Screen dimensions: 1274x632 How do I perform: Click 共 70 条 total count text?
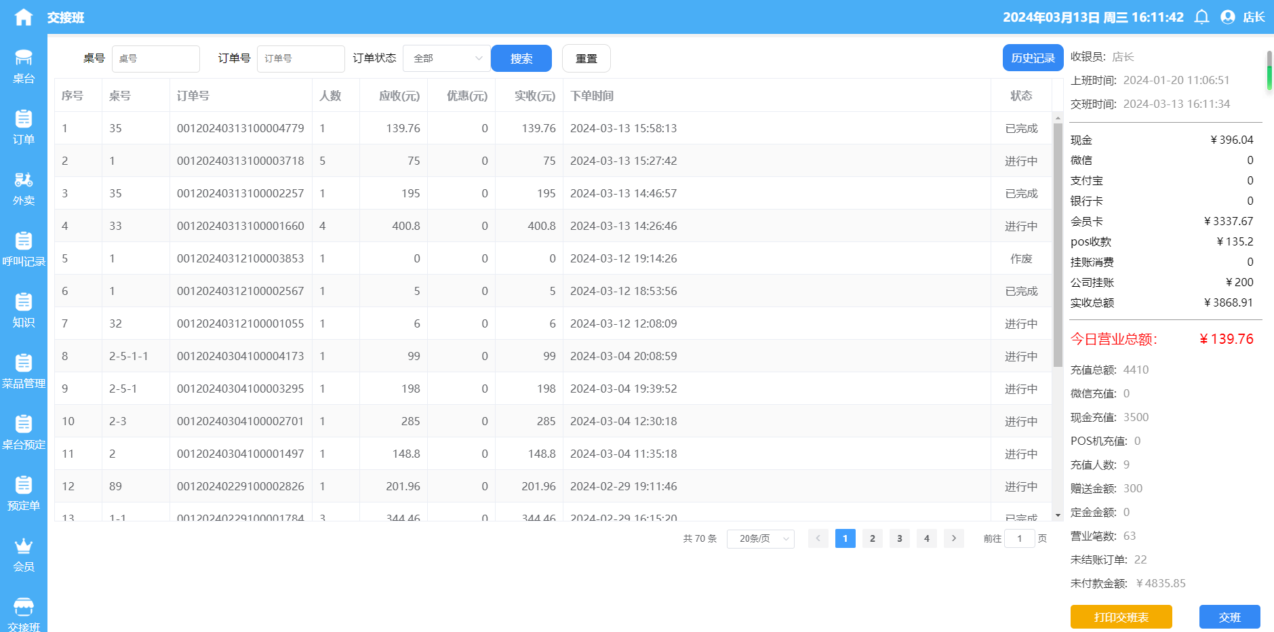700,538
